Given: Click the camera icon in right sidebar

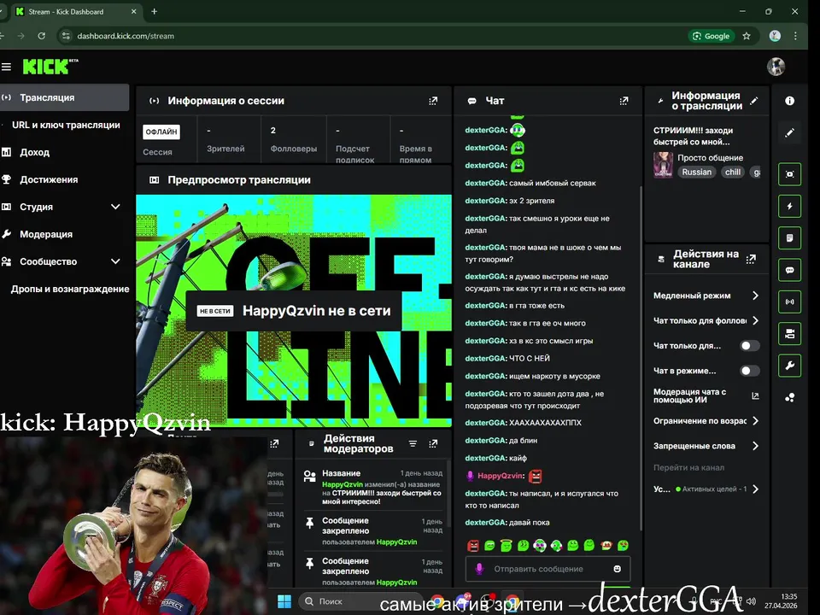Looking at the screenshot, I should coord(789,334).
